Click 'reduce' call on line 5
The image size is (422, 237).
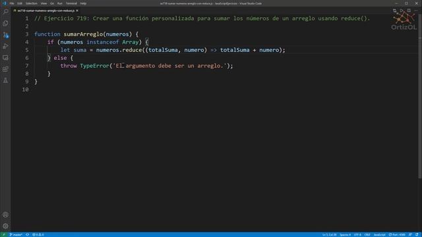click(132, 50)
